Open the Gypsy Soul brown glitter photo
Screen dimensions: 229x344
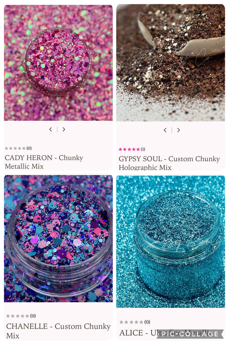pos(171,62)
